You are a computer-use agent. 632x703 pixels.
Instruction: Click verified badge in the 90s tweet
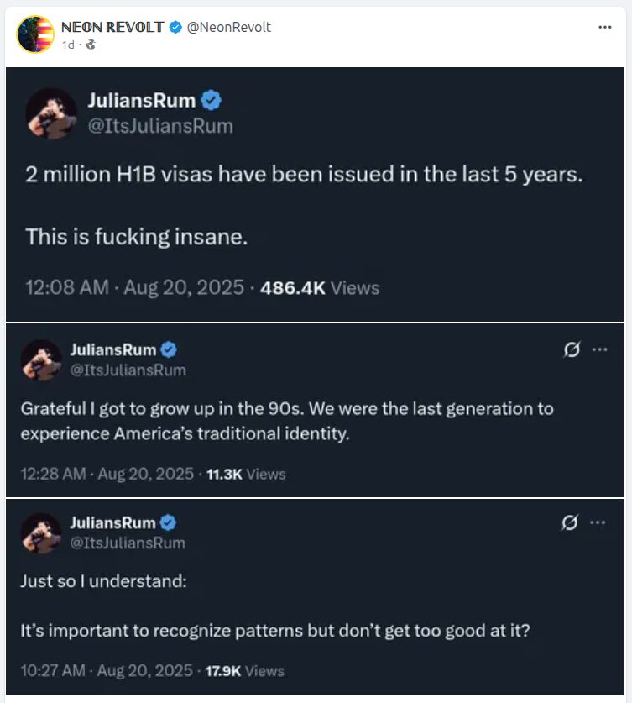(x=169, y=350)
